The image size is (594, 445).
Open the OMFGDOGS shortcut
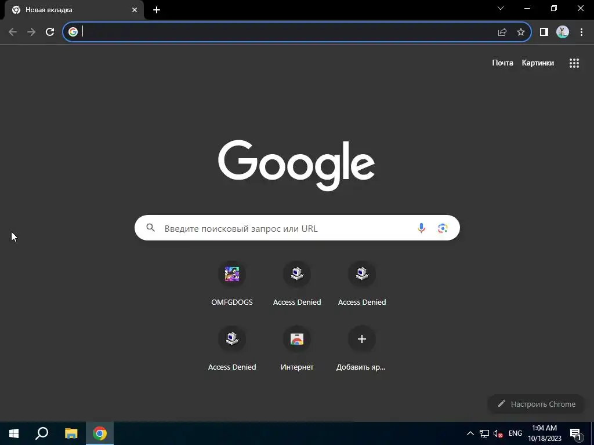tap(232, 282)
